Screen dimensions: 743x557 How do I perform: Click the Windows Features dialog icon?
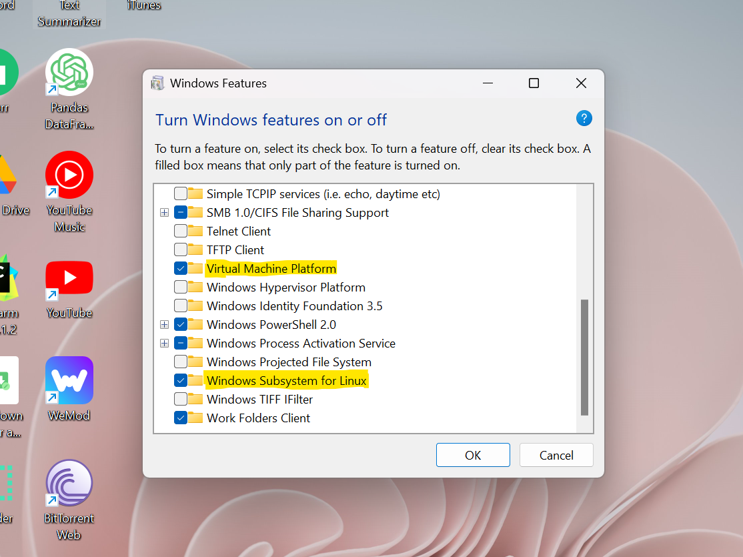[x=157, y=83]
